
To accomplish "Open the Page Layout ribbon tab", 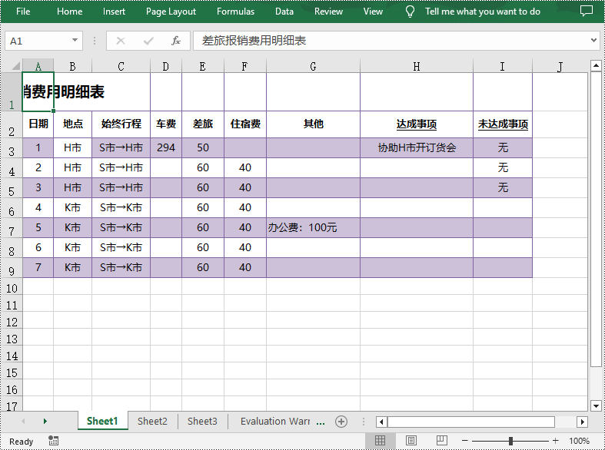I will [171, 12].
